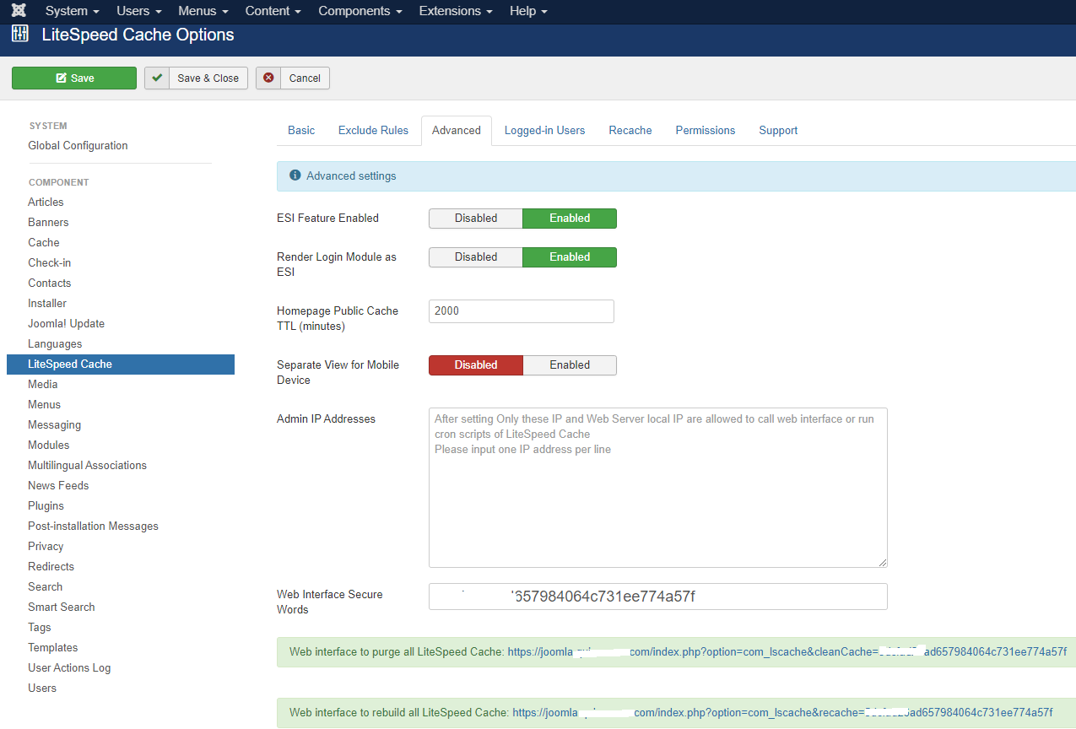Select Redirects in the sidebar
The image size is (1076, 729).
51,566
